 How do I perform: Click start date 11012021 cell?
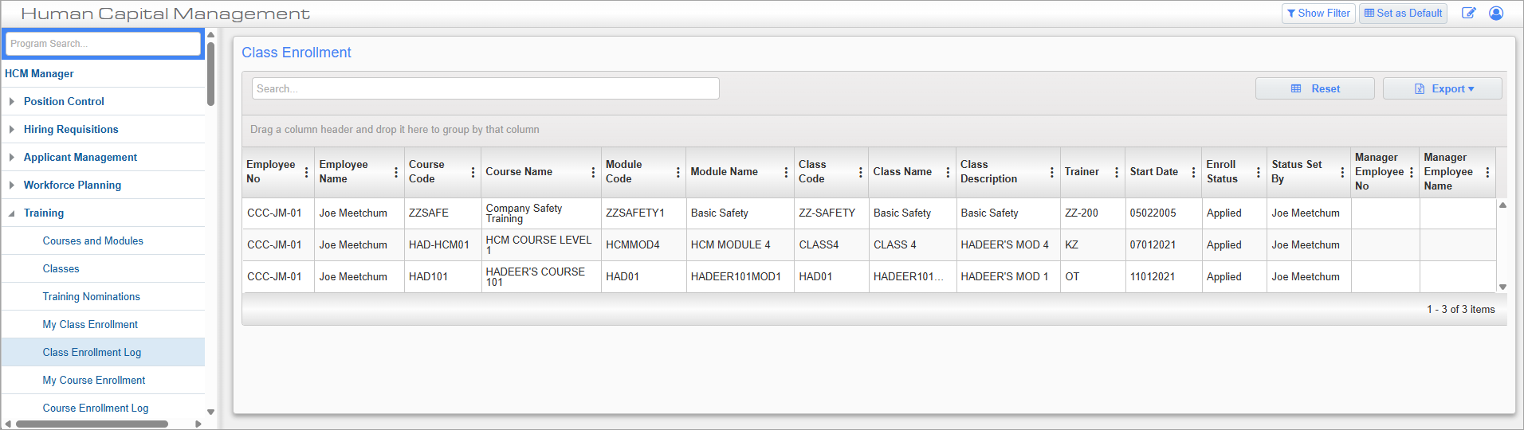tap(1163, 277)
